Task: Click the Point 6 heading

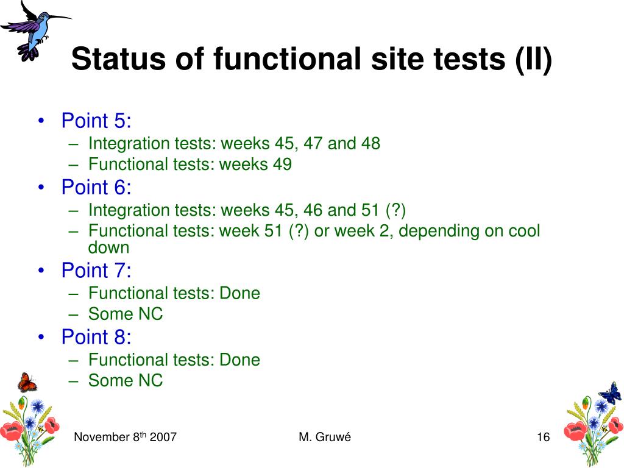Action: point(96,187)
